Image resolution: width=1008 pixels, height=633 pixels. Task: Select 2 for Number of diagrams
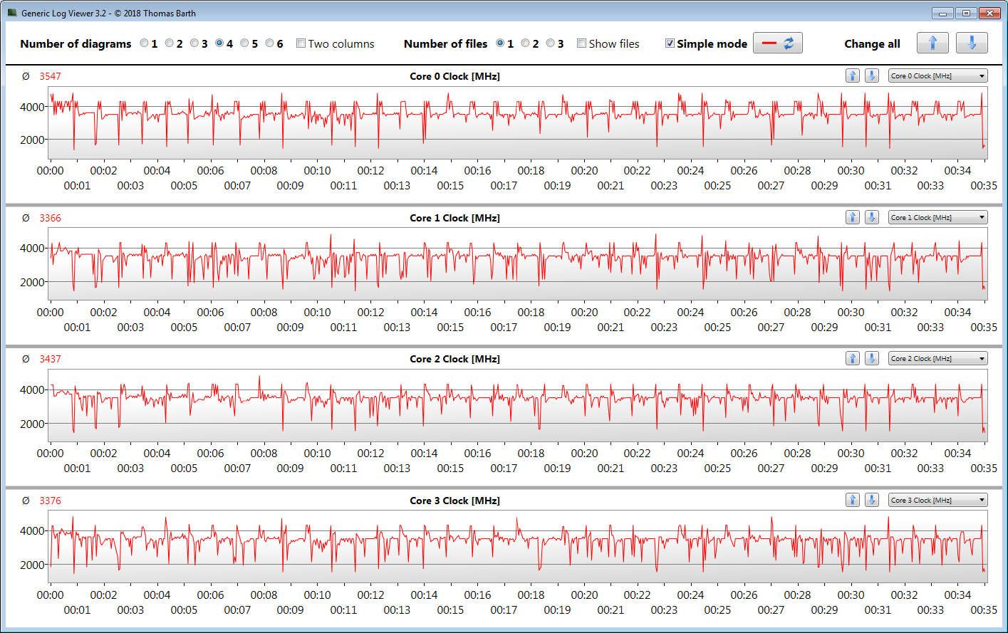point(170,43)
